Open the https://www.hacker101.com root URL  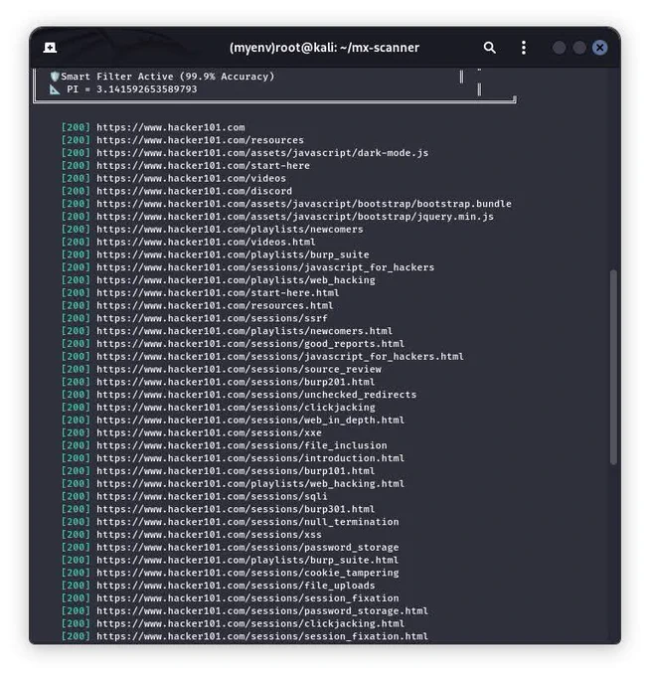(171, 127)
